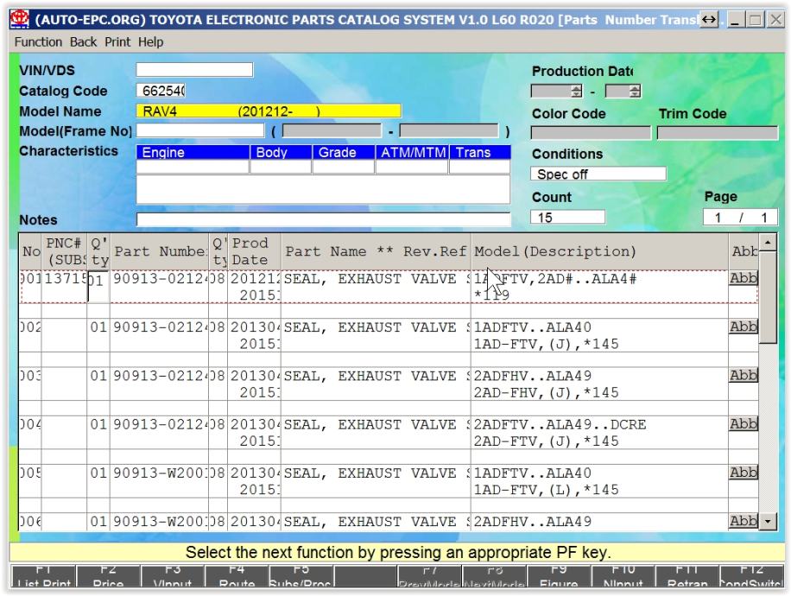Click the F11 Retran function button
791x596 pixels.
click(687, 576)
